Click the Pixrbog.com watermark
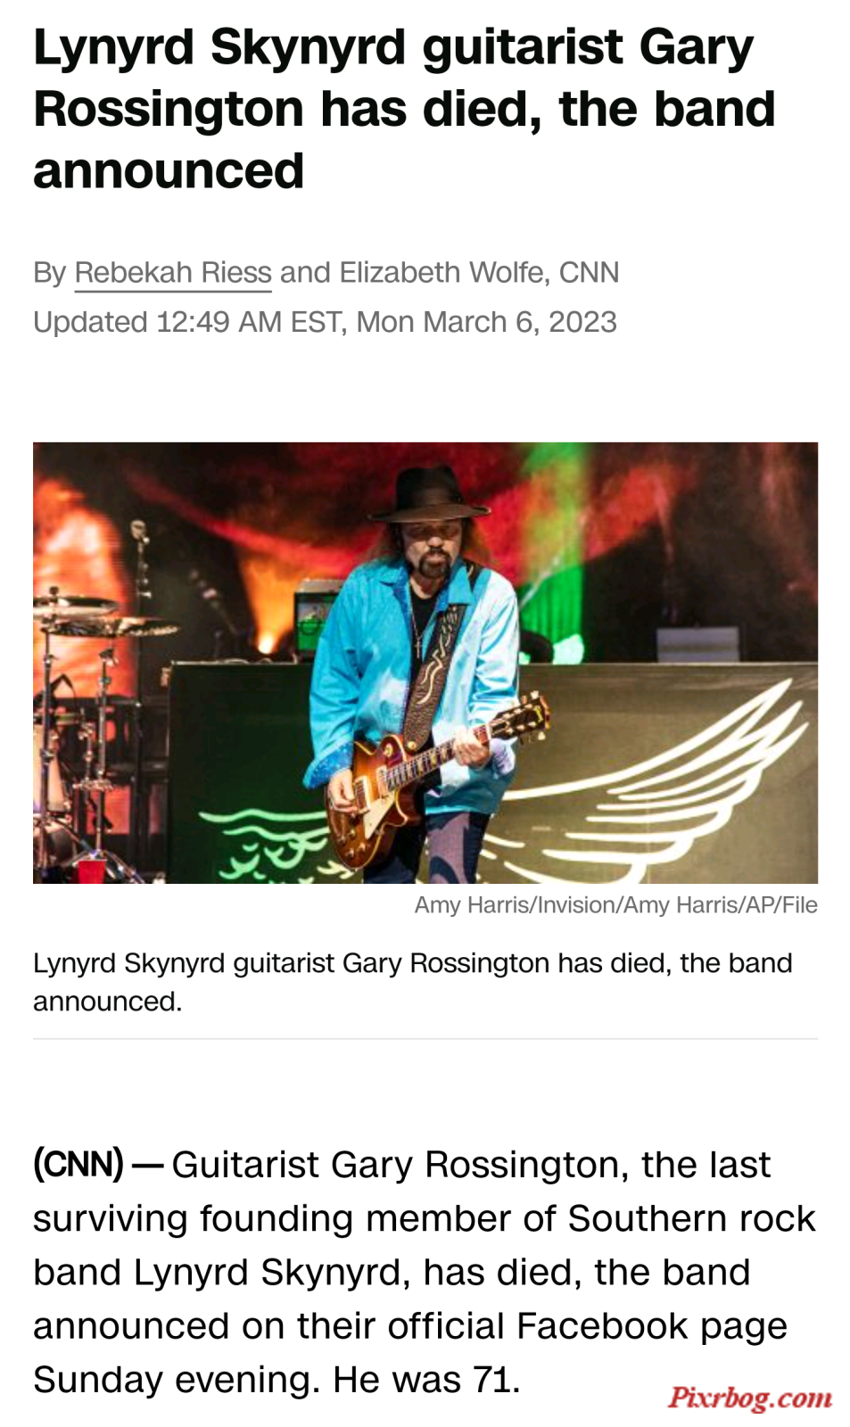The height and width of the screenshot is (1427, 850). pos(750,1397)
